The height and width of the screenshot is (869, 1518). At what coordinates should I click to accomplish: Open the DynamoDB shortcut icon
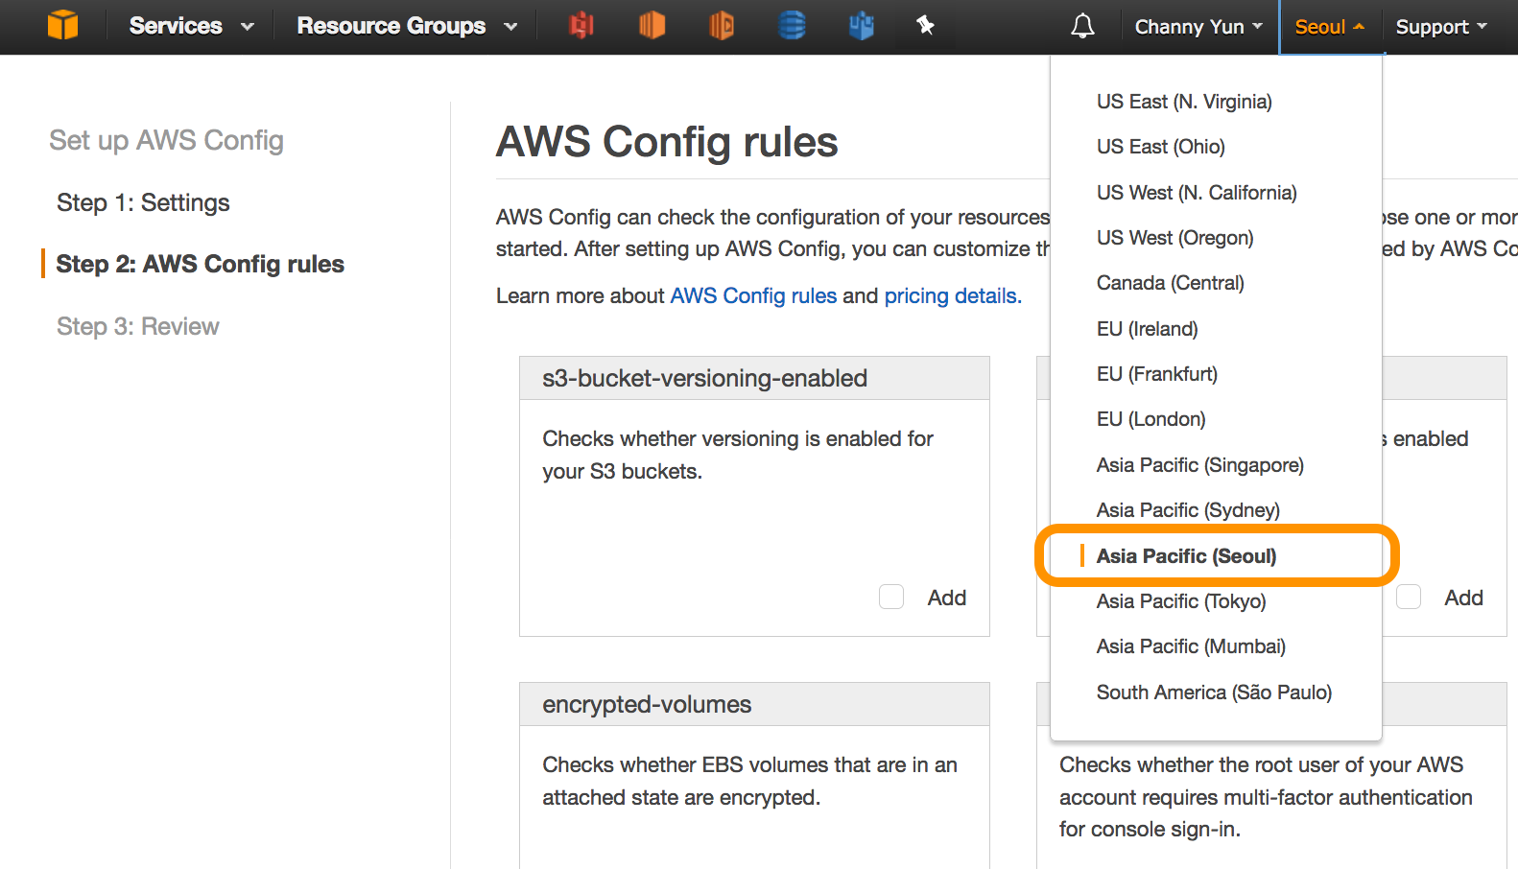click(x=792, y=25)
